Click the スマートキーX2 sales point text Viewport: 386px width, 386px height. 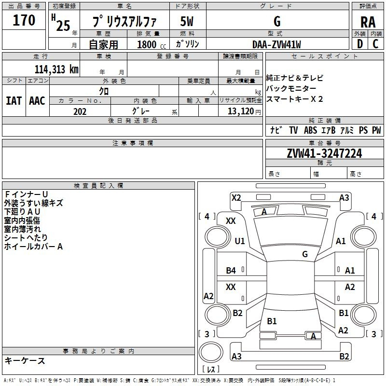coord(295,99)
